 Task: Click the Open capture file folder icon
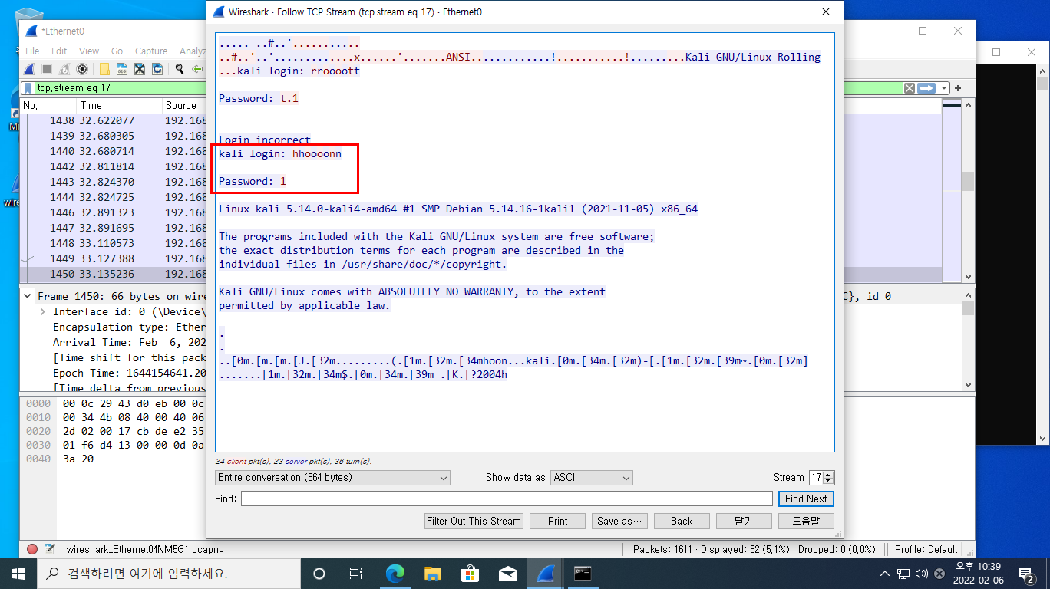pyautogui.click(x=104, y=69)
